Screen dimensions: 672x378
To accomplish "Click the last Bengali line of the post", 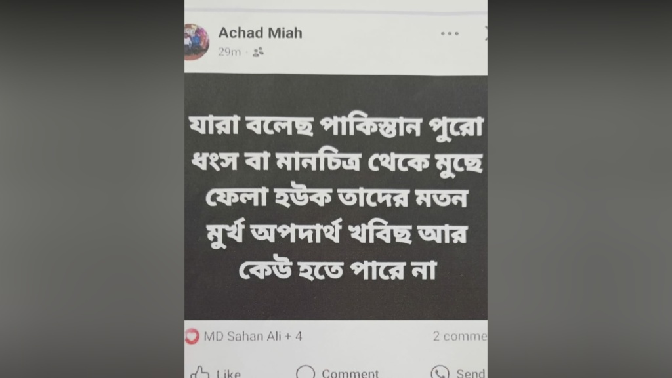I will pyautogui.click(x=337, y=270).
